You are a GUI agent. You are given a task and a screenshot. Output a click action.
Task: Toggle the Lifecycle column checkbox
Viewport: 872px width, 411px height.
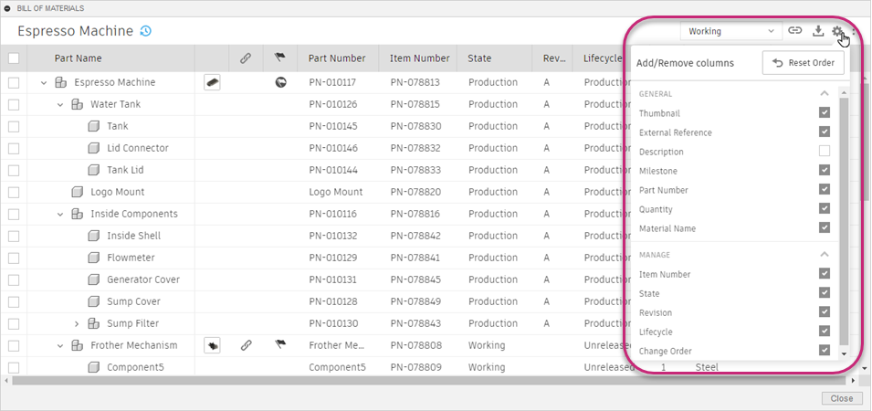(x=825, y=331)
